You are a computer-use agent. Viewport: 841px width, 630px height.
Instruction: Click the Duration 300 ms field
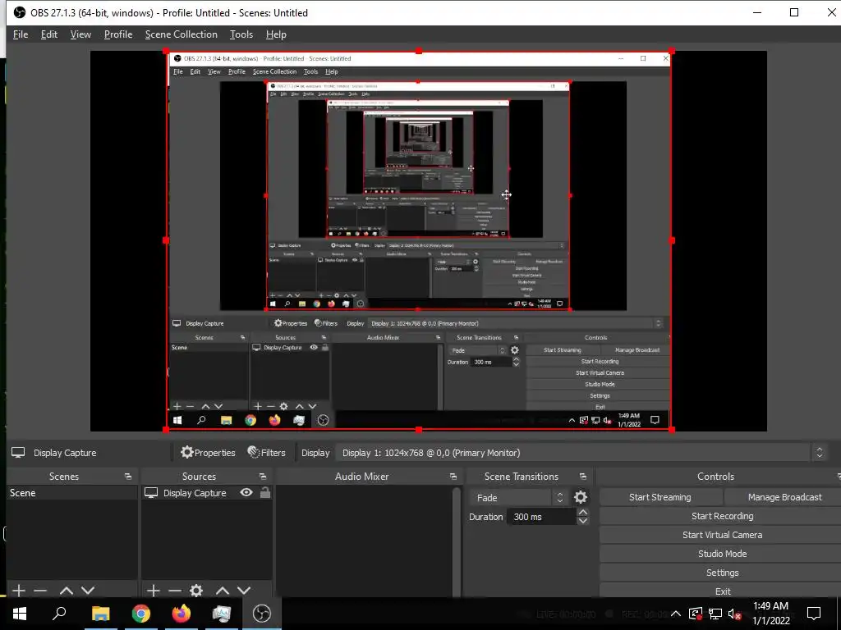click(542, 517)
